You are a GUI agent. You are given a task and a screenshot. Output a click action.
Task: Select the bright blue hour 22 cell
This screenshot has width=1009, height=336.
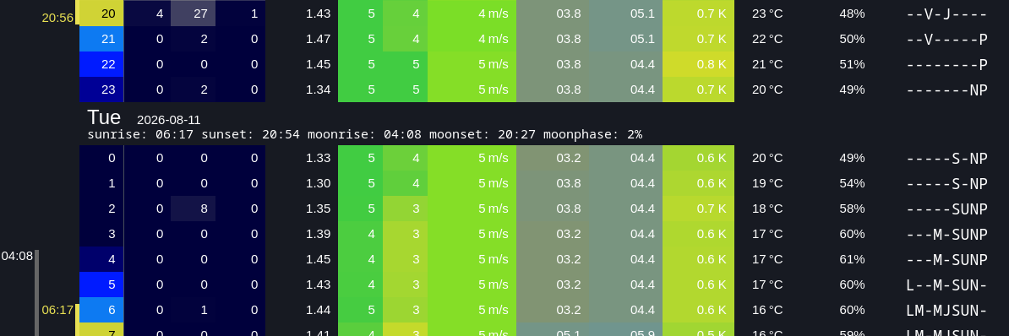(x=101, y=64)
